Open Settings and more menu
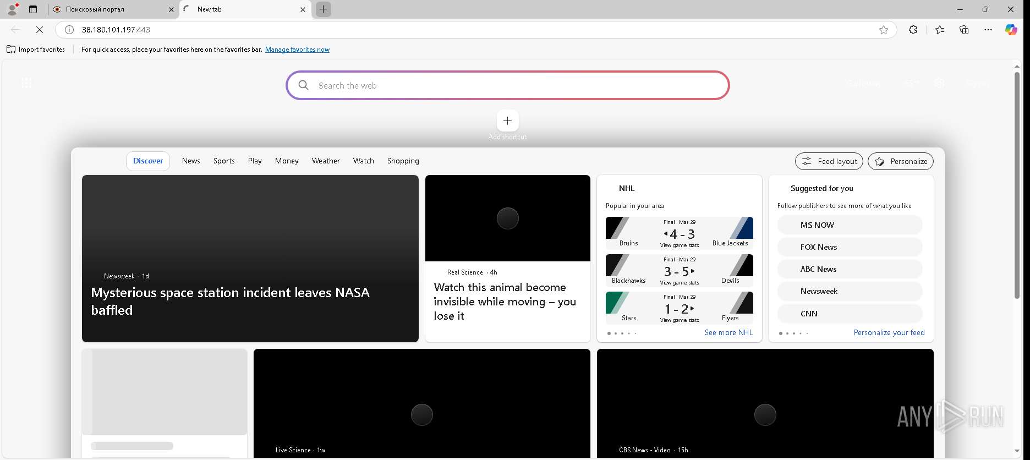Screen dimensions: 1030x460 coord(988,30)
